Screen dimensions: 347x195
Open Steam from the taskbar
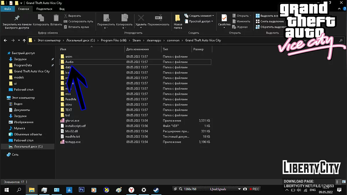(x=156, y=190)
